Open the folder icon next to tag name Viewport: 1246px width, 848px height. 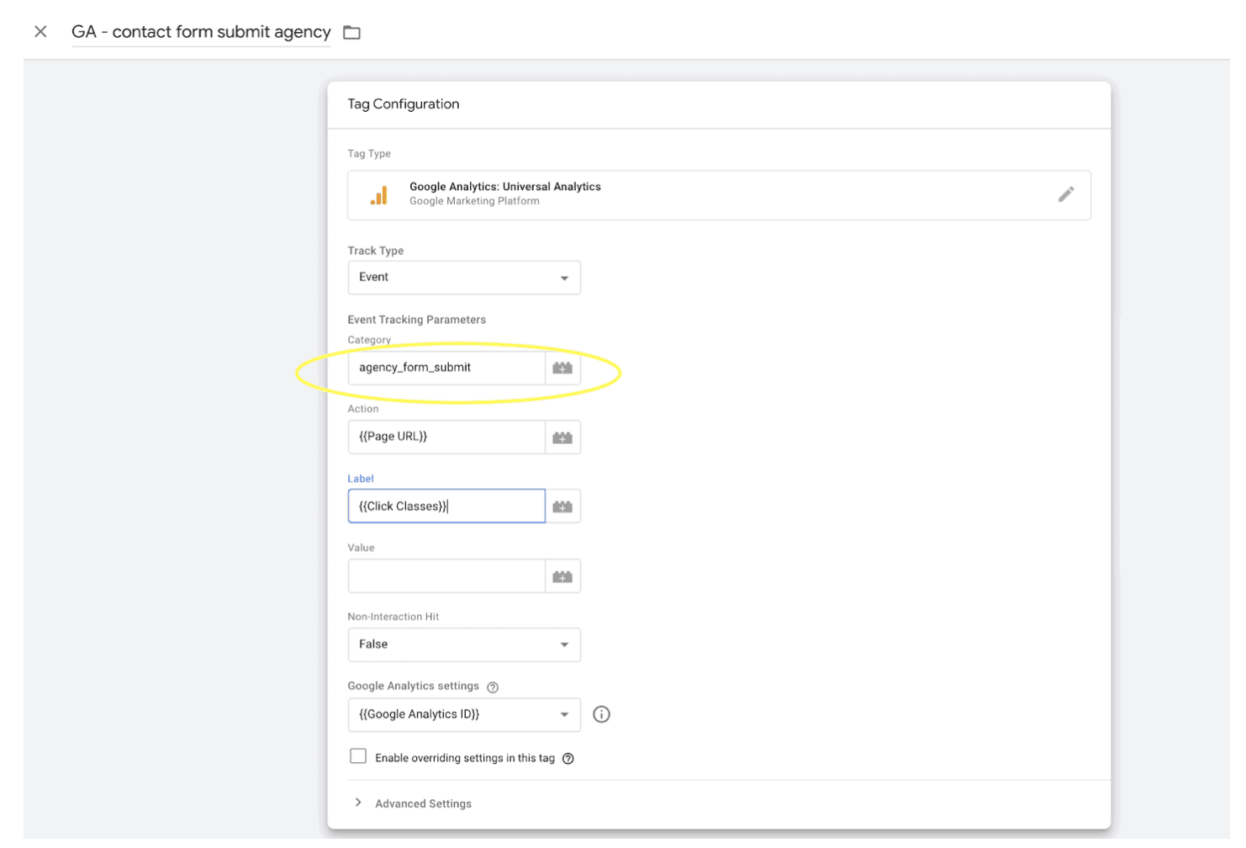pyautogui.click(x=352, y=33)
